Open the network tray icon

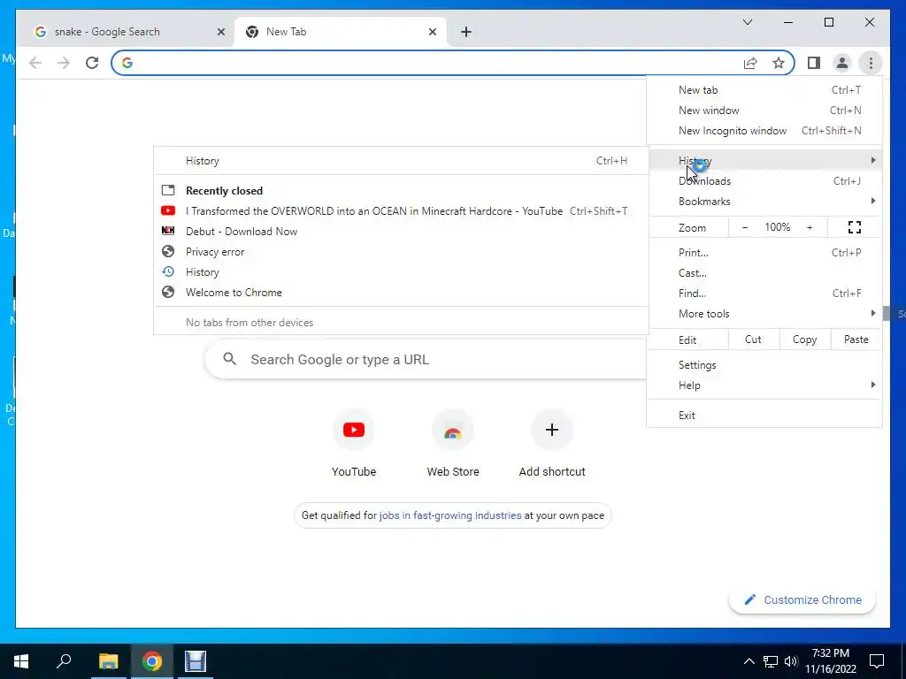(771, 661)
